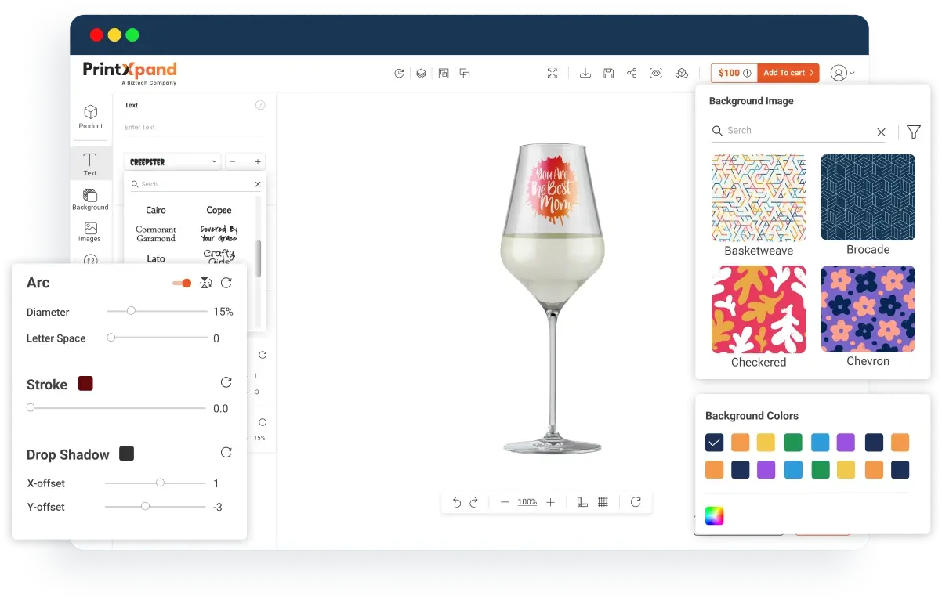The width and height of the screenshot is (942, 600).
Task: Toggle the grid view icon
Action: tap(603, 502)
